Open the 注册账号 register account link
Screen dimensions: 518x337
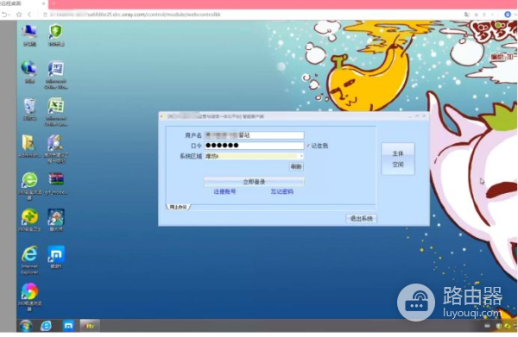[x=224, y=191]
